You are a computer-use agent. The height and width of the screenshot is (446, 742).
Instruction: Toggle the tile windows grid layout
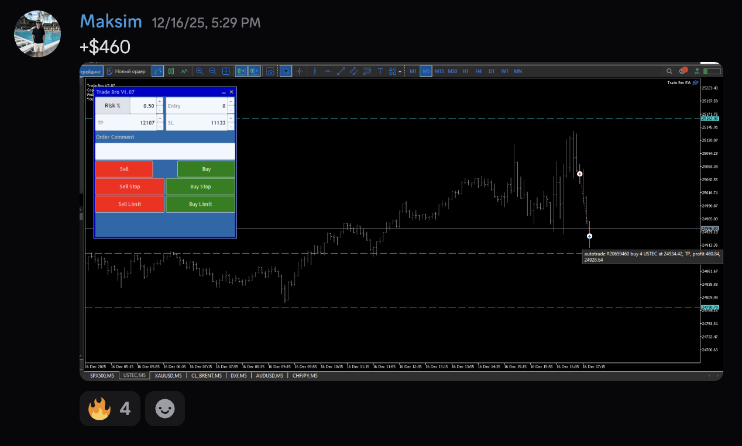pos(226,71)
